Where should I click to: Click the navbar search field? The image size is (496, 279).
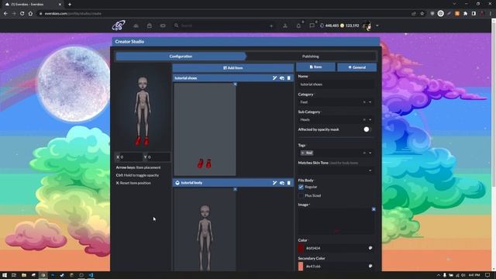click(224, 26)
